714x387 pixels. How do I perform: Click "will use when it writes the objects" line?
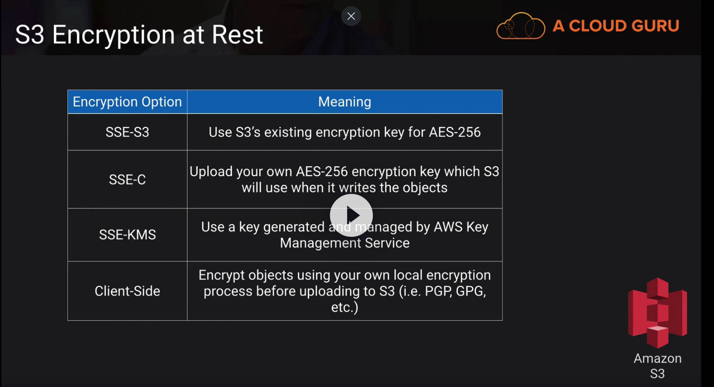point(345,188)
